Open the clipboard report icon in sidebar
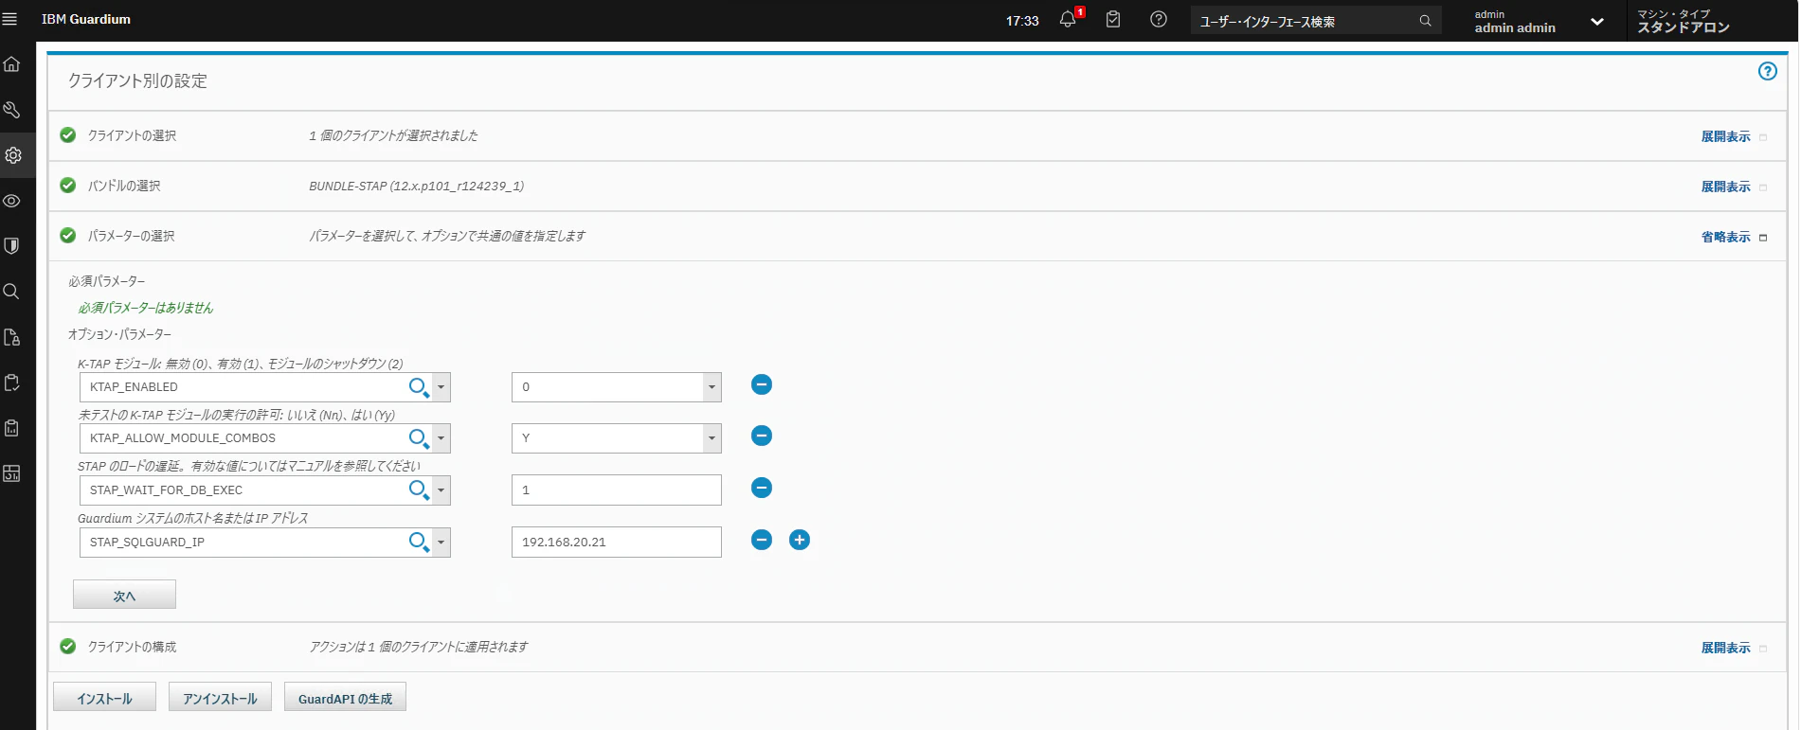This screenshot has width=1801, height=730. point(12,428)
